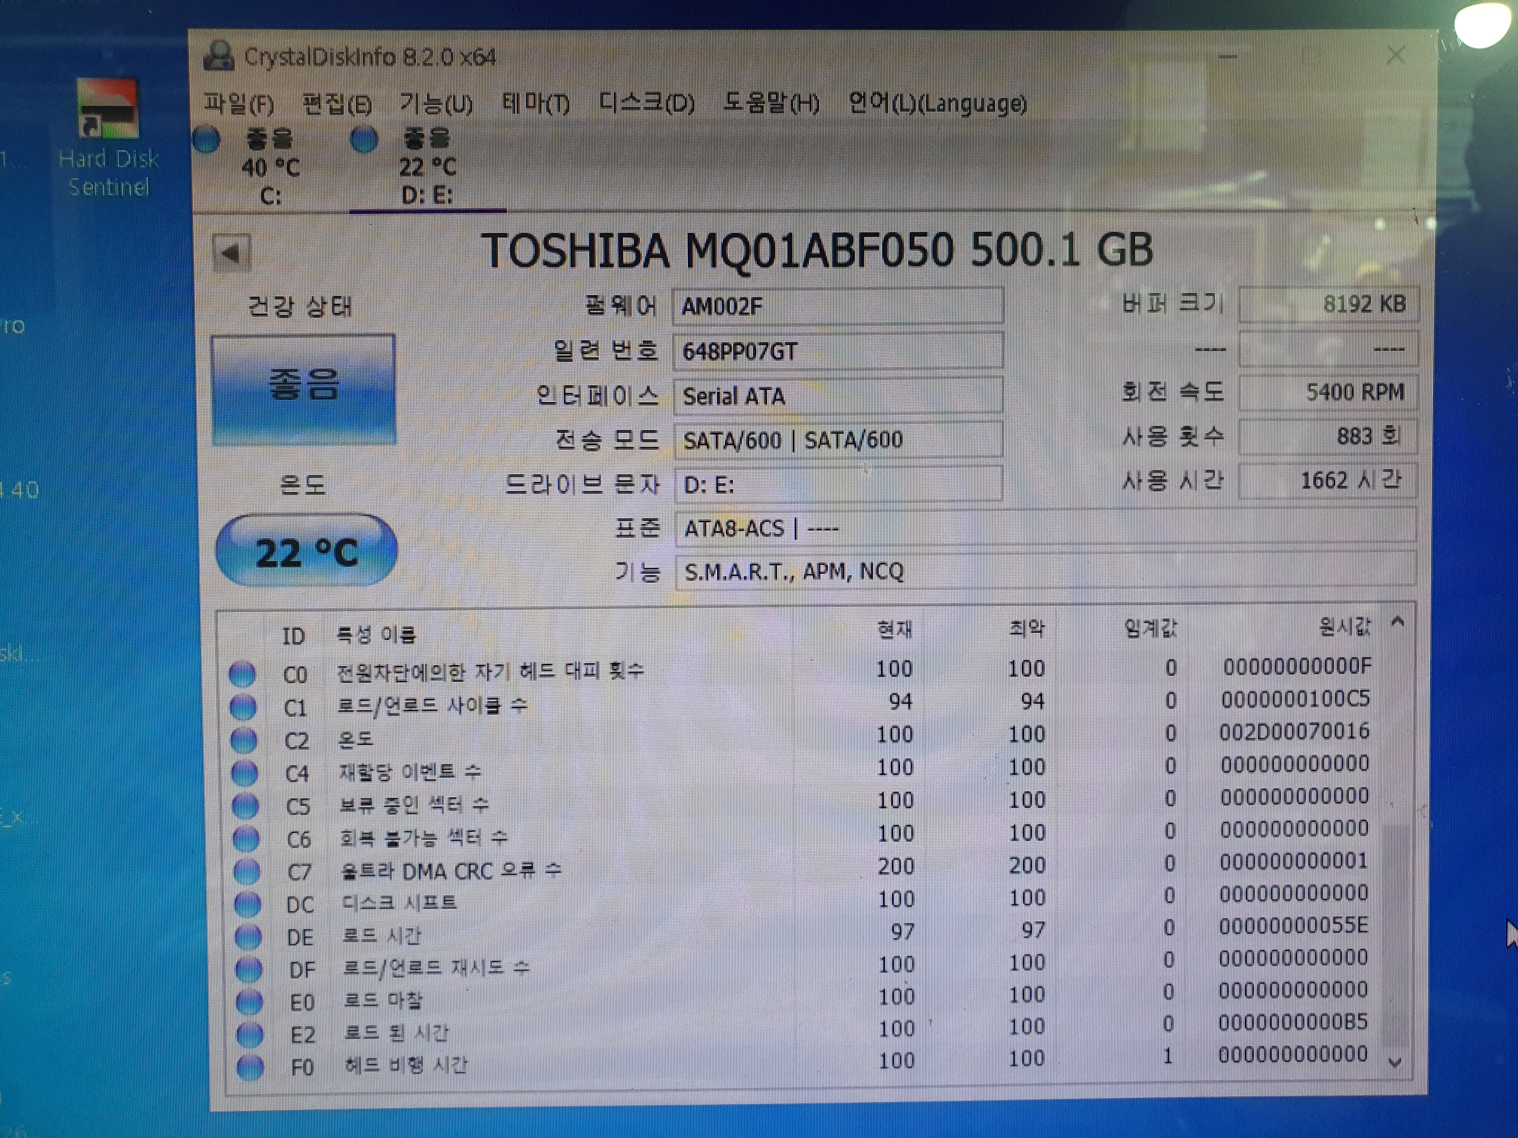Click the transfer mode field SATA/600

[838, 440]
